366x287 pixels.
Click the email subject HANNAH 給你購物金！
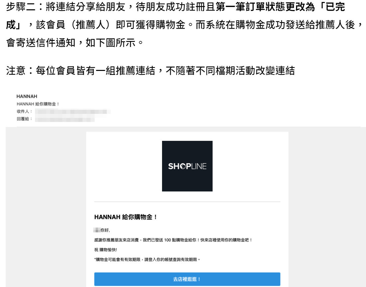point(38,104)
